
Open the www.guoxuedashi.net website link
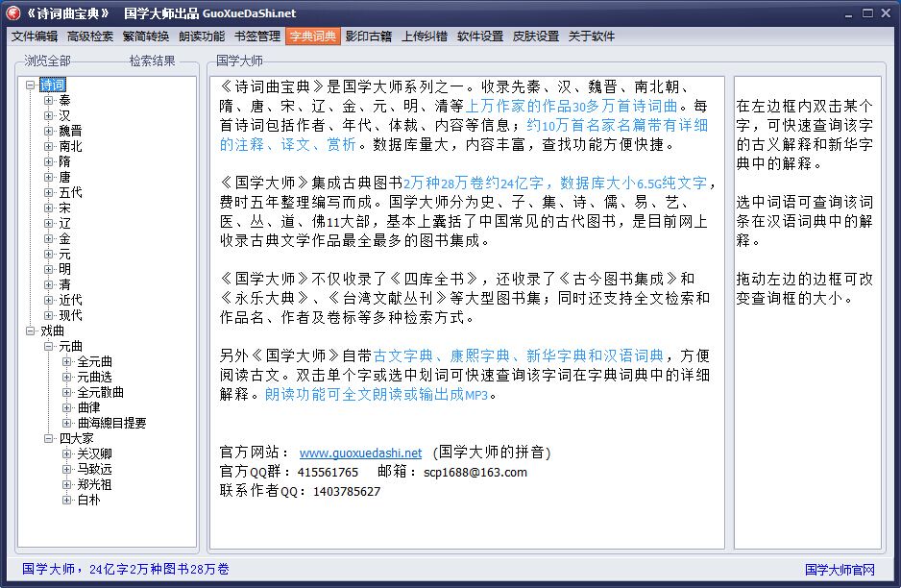pos(360,453)
